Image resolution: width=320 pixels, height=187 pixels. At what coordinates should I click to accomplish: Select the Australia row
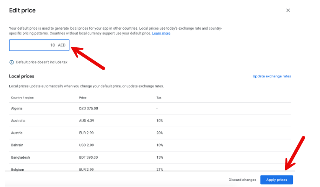tap(150, 121)
